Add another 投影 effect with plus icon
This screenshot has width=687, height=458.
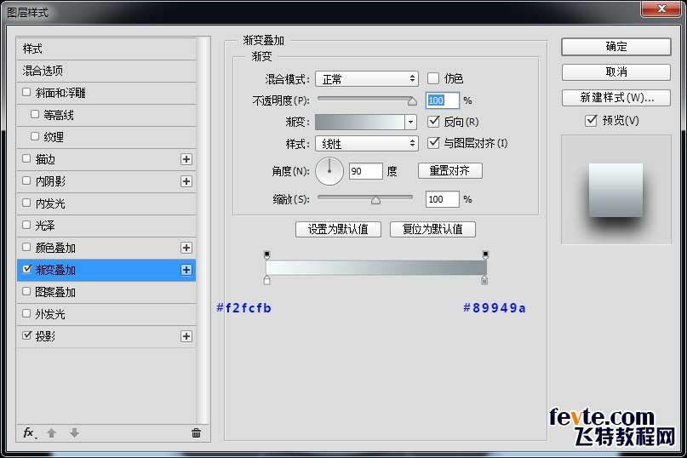[x=186, y=336]
